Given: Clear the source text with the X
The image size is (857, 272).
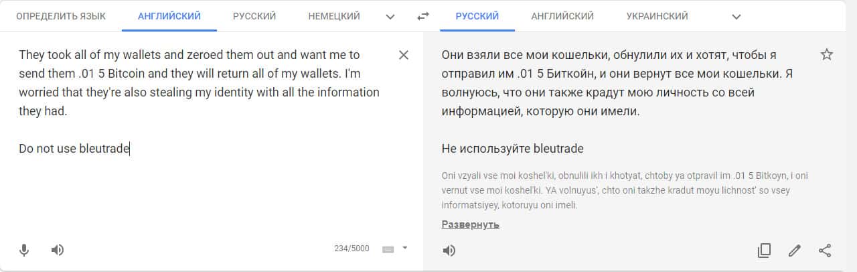Looking at the screenshot, I should [x=404, y=55].
